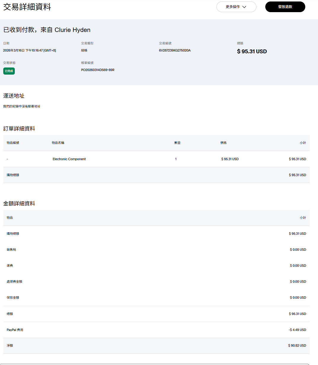Screen dimensions: 318x365
Task: Click the 價格 column header
Action: click(223, 143)
